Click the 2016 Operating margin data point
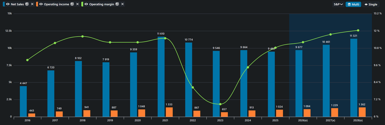The image size is (385, 125). click(27, 60)
